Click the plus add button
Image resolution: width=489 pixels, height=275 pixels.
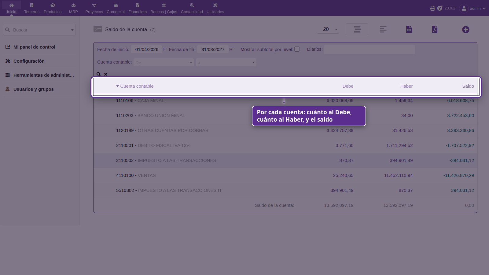[466, 30]
